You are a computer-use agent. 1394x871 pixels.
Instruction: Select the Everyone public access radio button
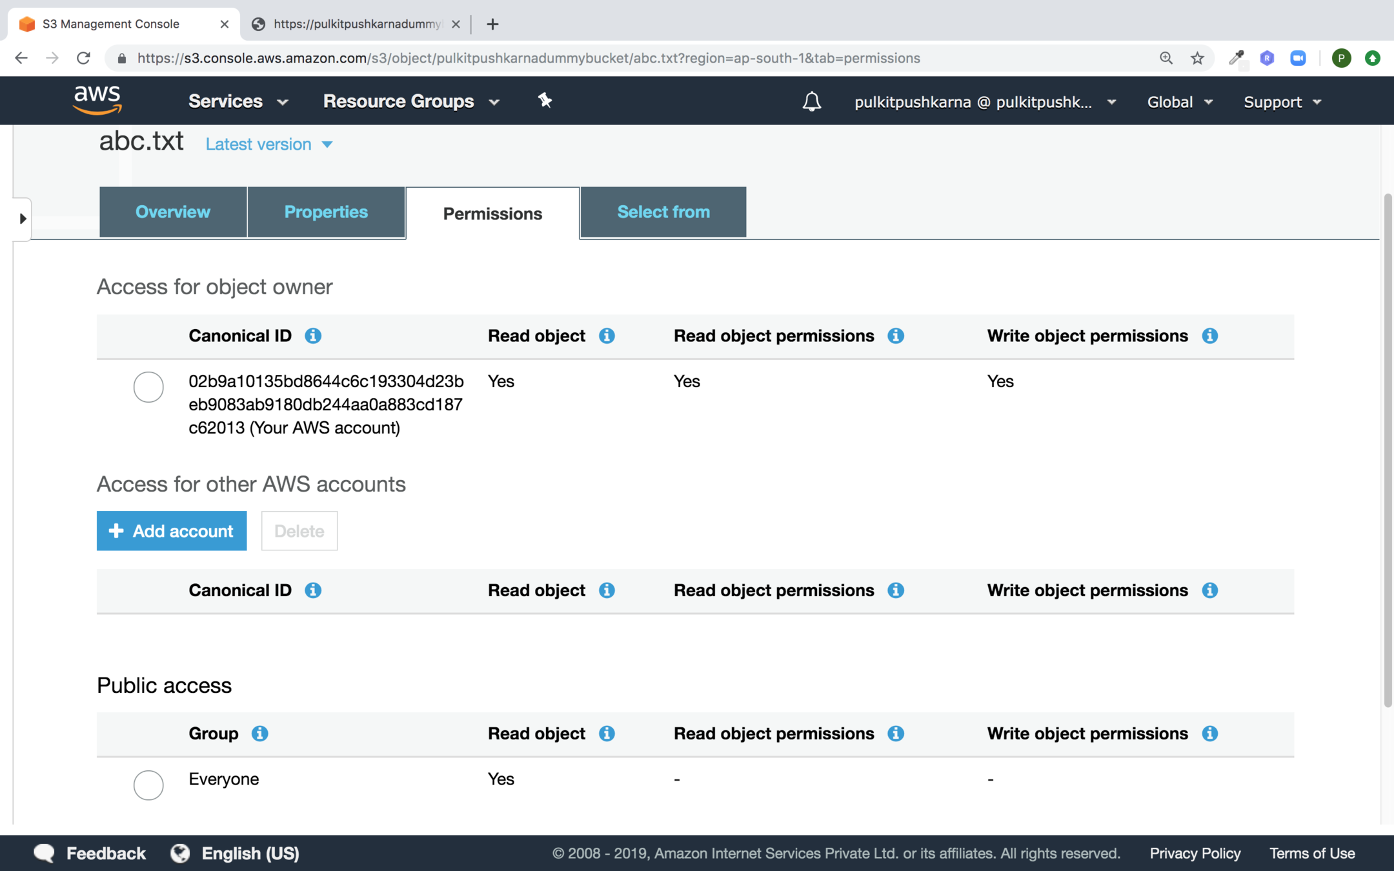(148, 785)
